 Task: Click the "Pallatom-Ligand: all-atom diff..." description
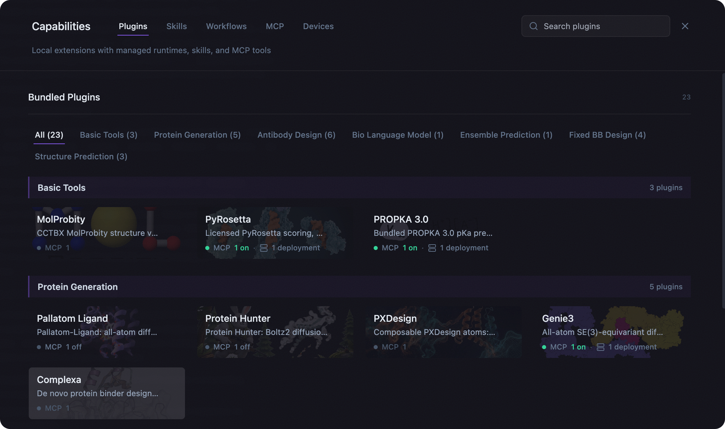pos(97,332)
